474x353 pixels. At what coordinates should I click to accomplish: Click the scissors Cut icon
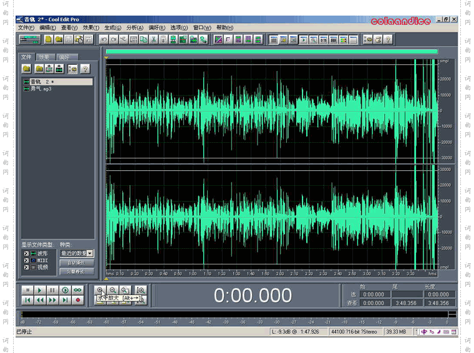(153, 39)
